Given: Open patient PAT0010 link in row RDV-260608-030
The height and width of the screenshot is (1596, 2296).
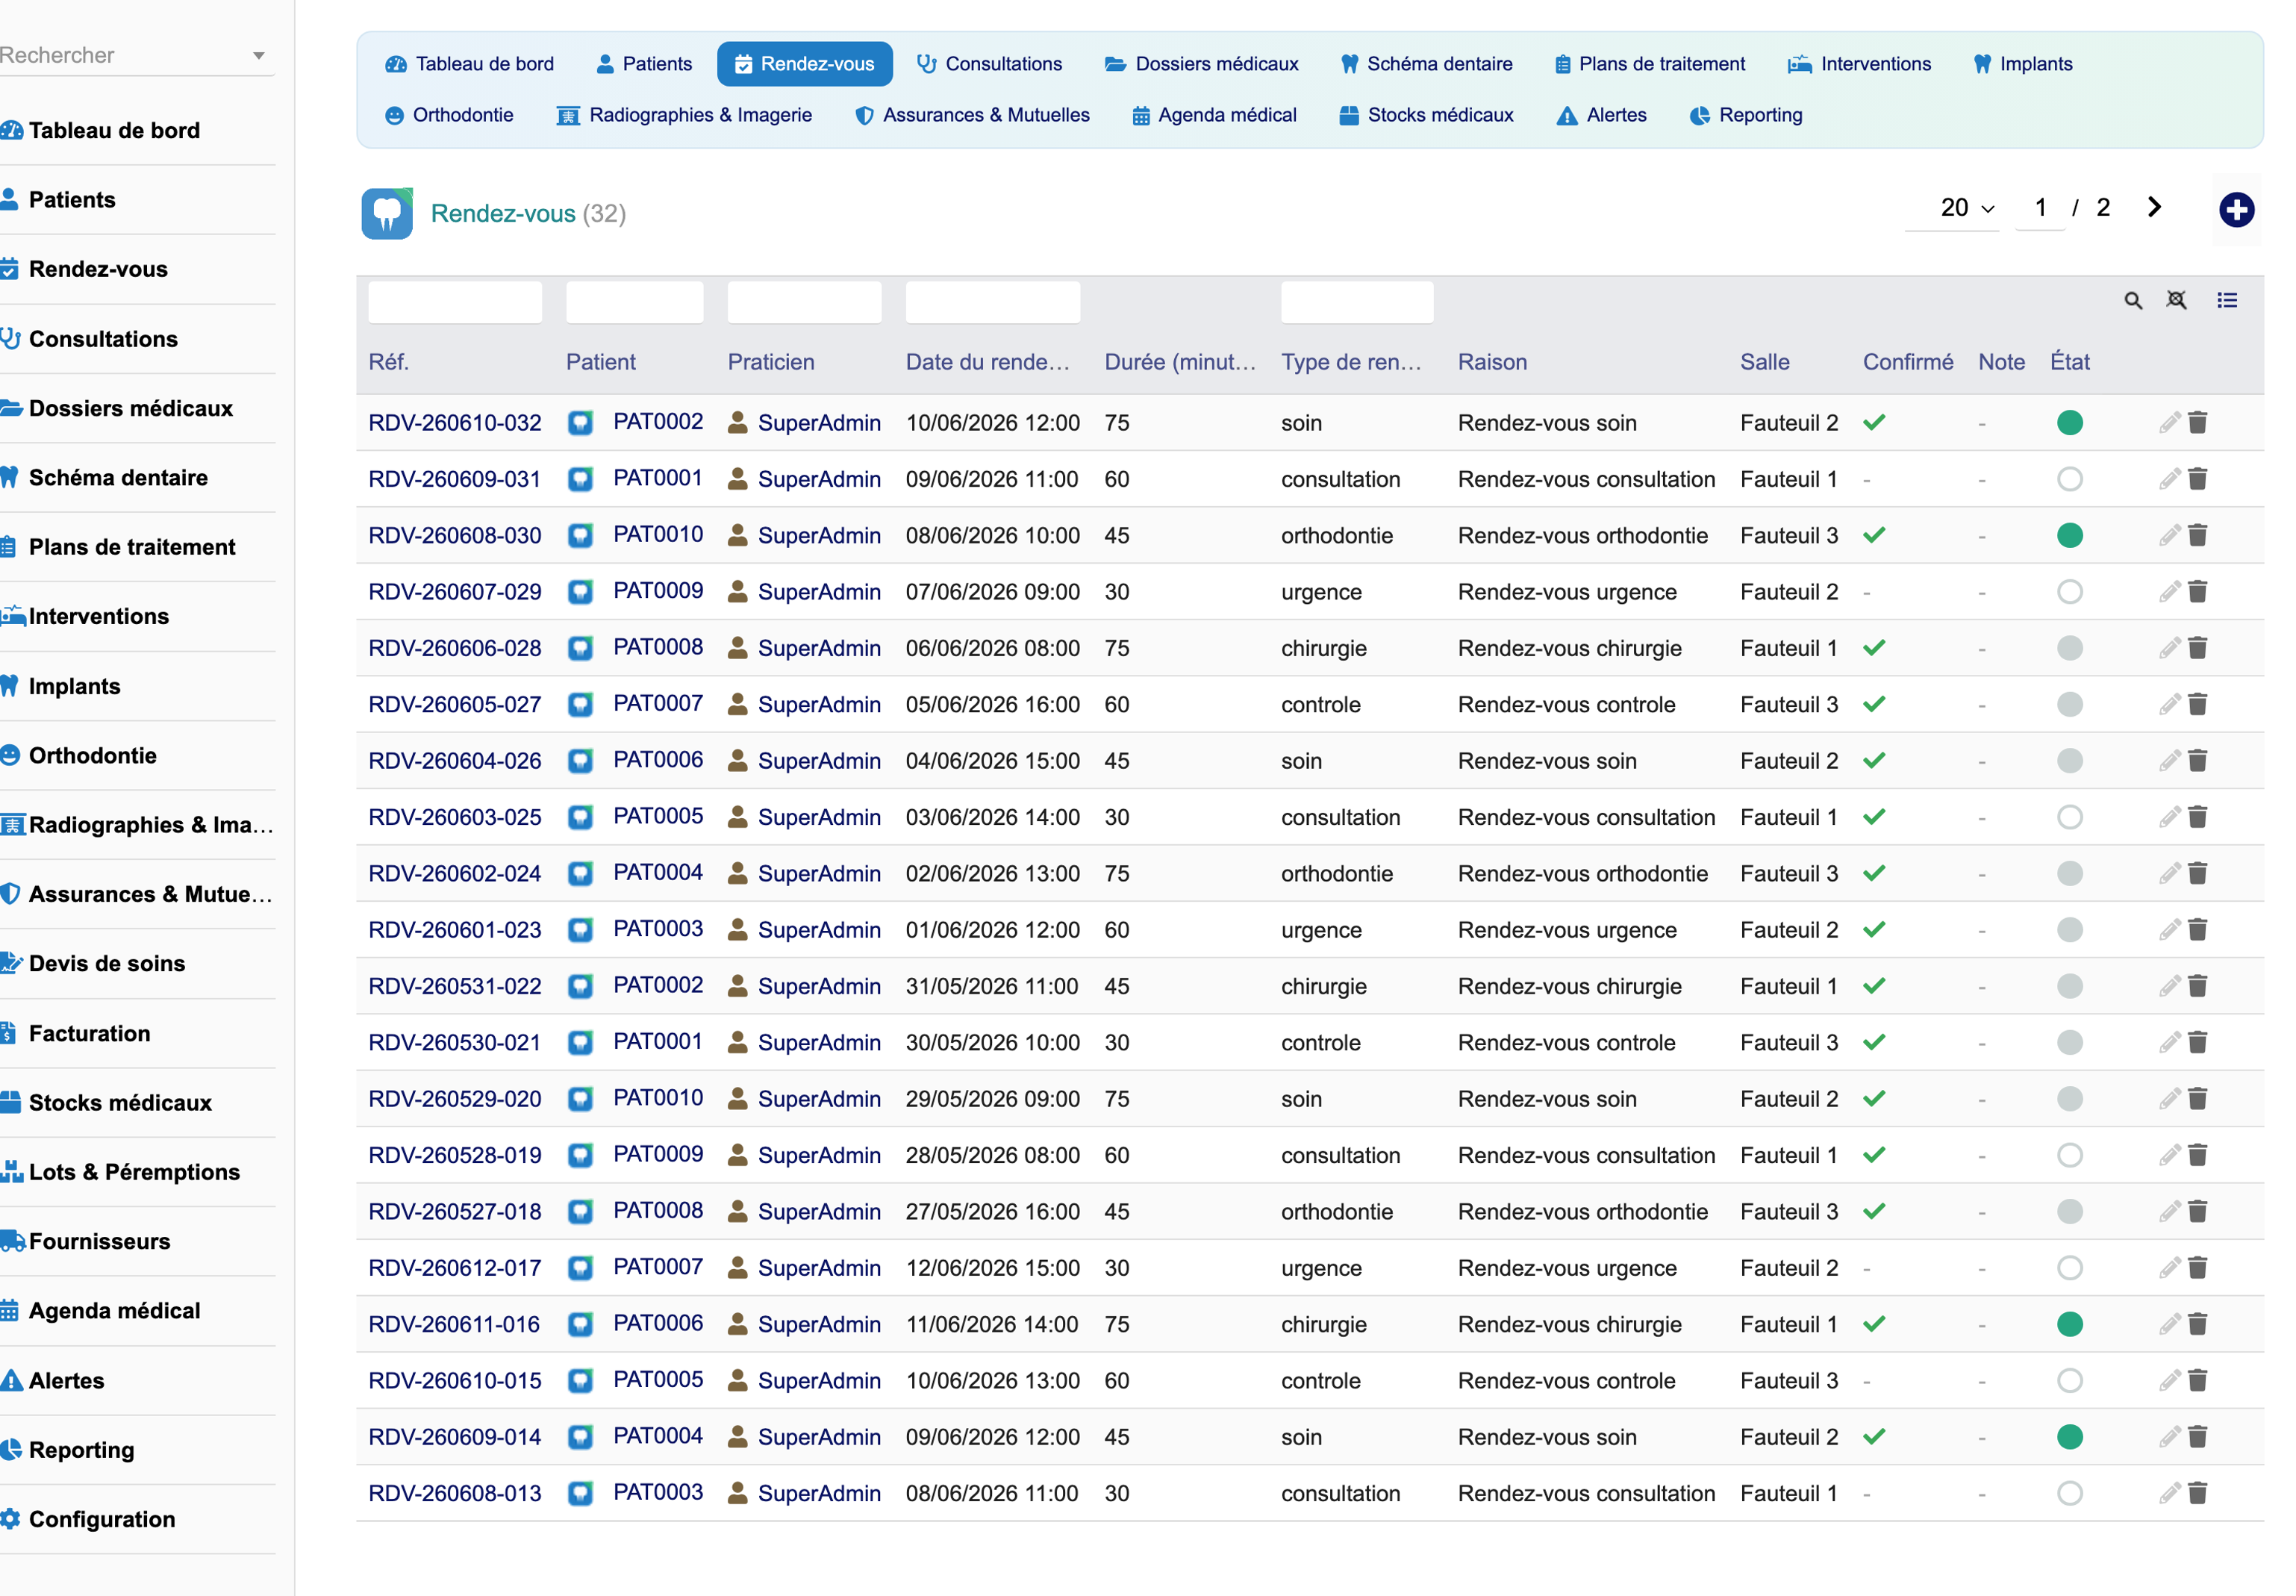Looking at the screenshot, I should tap(657, 535).
